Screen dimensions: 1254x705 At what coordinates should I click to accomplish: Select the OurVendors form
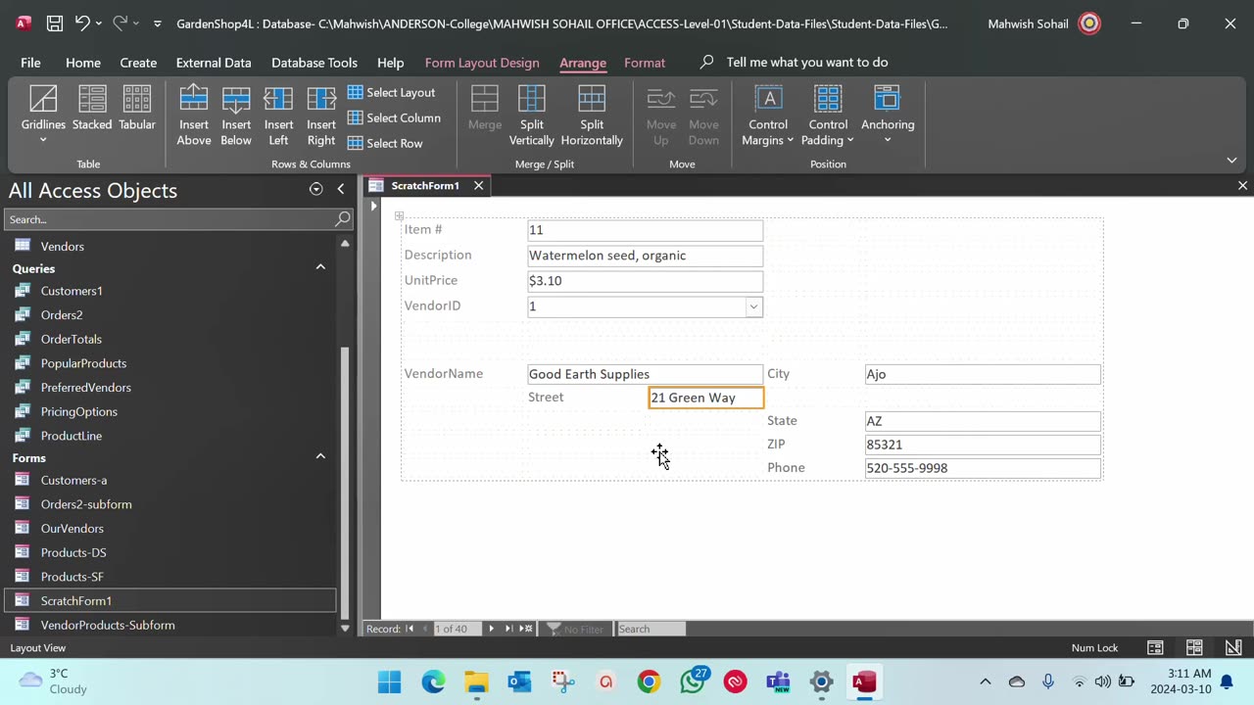[x=72, y=528]
